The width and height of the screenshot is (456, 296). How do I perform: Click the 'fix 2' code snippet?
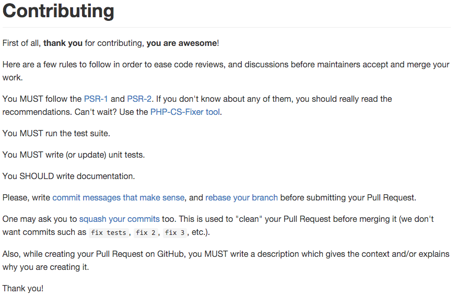click(x=146, y=233)
